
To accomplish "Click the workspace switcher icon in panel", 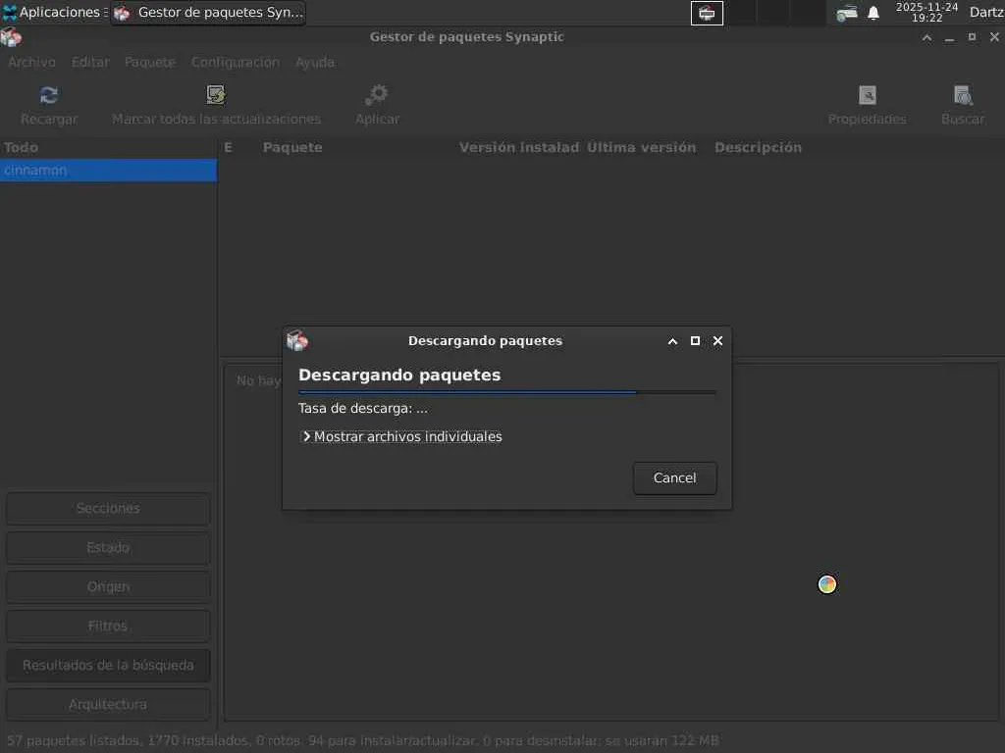I will (x=707, y=13).
